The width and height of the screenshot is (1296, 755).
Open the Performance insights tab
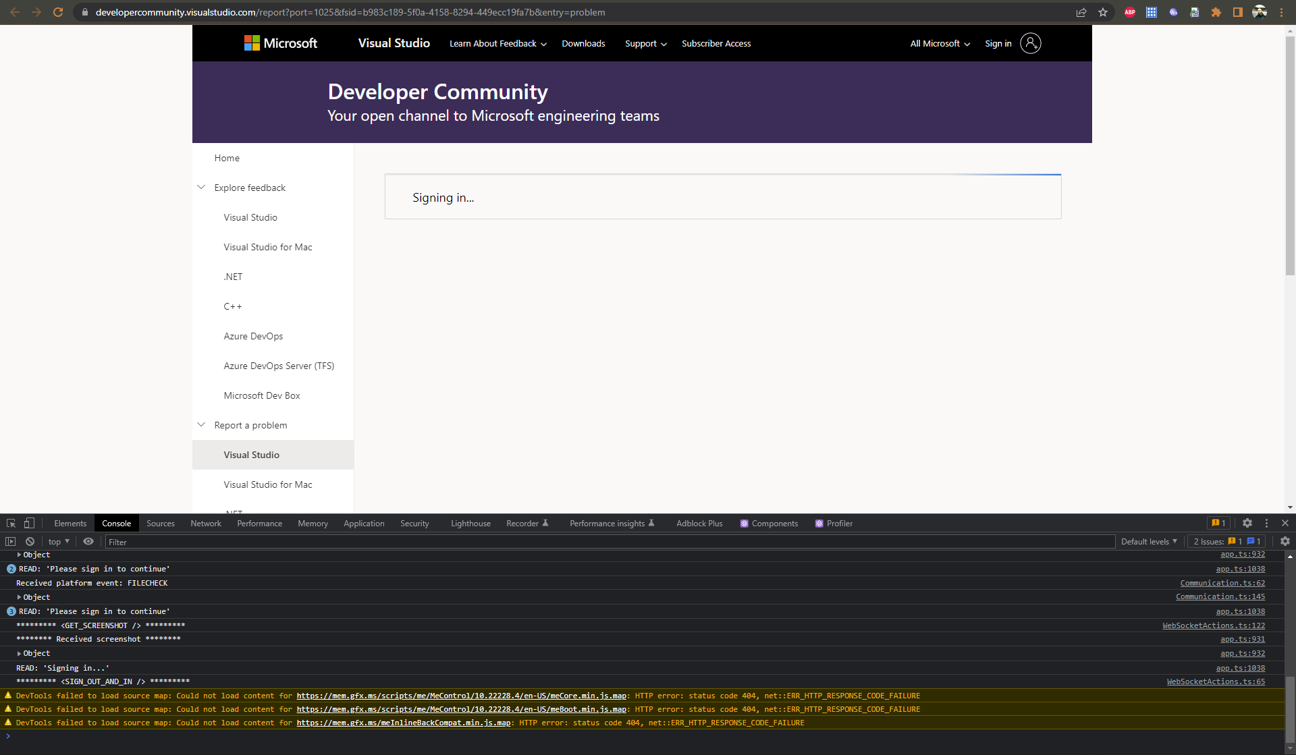(612, 523)
